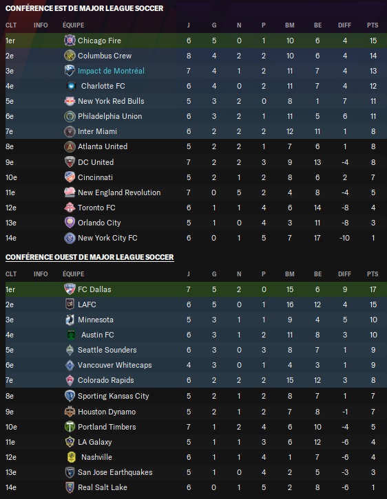Image resolution: width=387 pixels, height=499 pixels.
Task: Select the Vancouver Whitecaps team name
Action: tap(115, 365)
